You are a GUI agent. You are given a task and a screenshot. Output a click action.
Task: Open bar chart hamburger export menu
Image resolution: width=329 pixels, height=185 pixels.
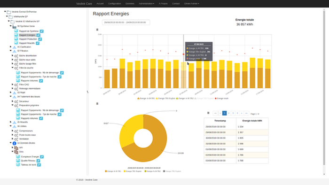[x=97, y=30]
